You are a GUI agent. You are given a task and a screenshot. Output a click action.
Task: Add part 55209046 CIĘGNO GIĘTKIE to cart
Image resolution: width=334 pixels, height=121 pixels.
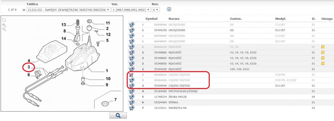click(132, 86)
